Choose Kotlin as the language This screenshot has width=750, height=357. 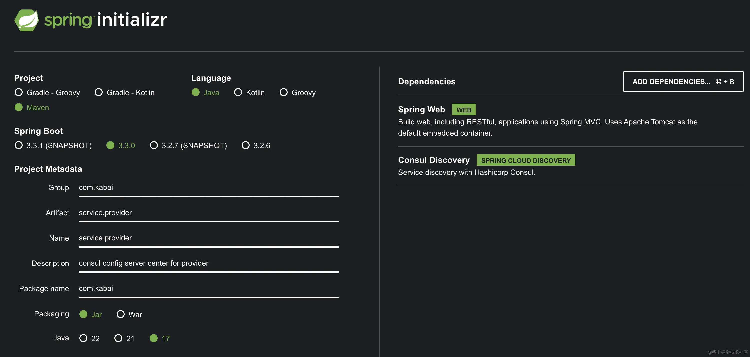(238, 92)
